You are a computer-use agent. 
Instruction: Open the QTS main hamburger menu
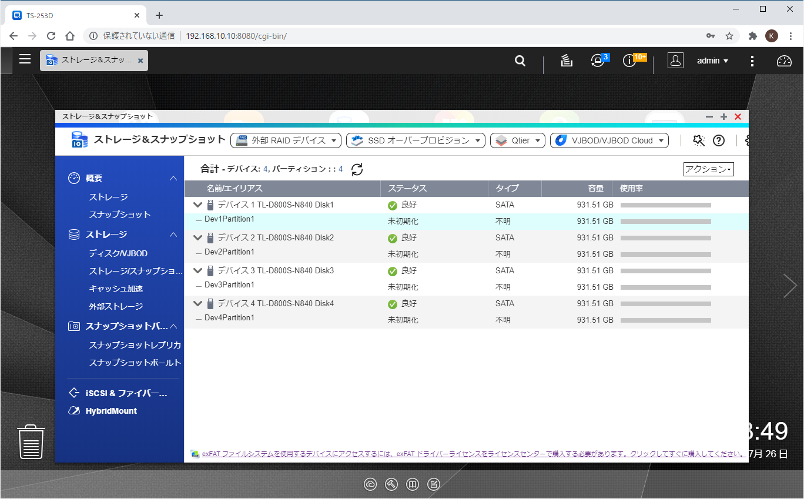(x=25, y=59)
